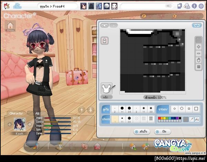This screenshot has width=207, height=162.
Task: Click the eraser tool next to eyedropper
Action: (x=197, y=120)
